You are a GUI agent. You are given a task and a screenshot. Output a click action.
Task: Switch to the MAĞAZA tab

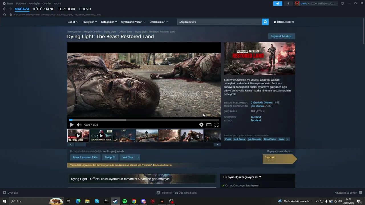[22, 9]
